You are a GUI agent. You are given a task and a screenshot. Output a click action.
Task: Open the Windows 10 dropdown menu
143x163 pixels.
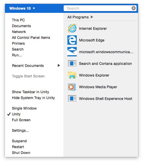(22, 8)
